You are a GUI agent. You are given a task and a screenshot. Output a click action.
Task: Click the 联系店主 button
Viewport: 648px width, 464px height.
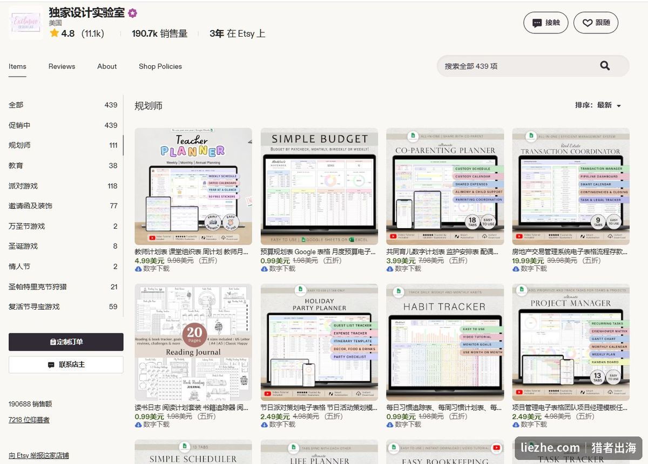click(x=66, y=365)
